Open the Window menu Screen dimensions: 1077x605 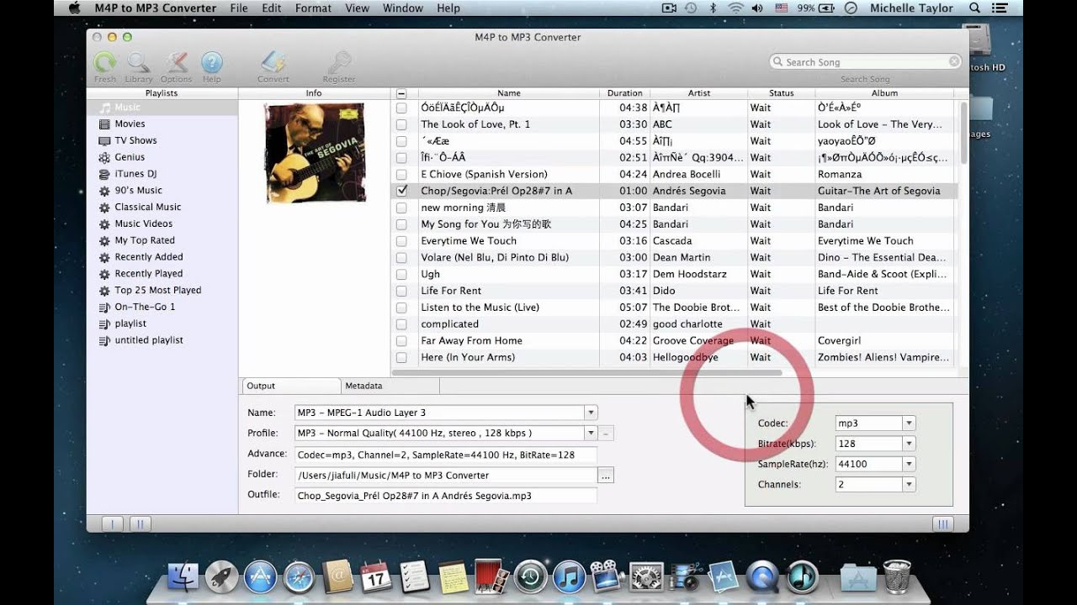(403, 8)
